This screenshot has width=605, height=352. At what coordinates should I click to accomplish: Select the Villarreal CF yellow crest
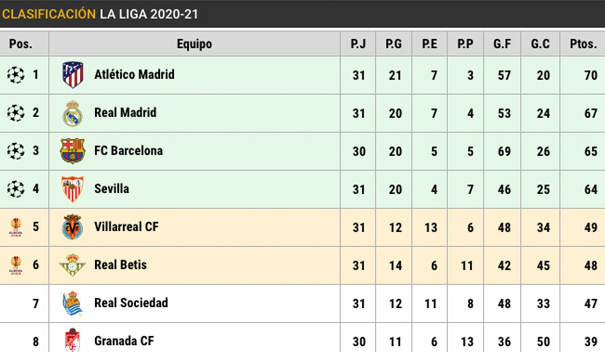tap(73, 227)
